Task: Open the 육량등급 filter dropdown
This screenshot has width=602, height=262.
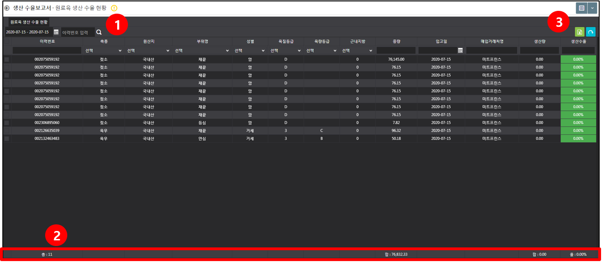Action: (x=322, y=50)
